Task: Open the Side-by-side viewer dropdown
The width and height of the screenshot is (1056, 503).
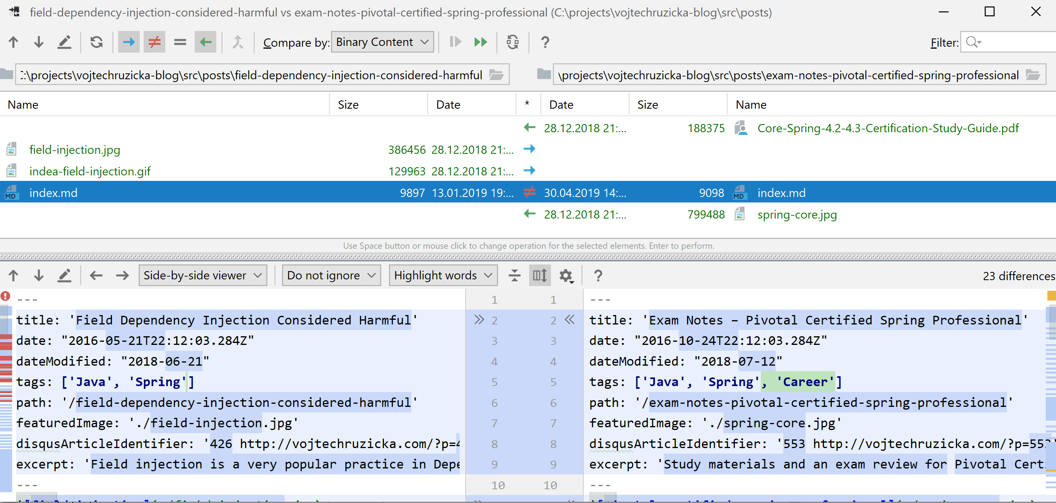Action: [203, 276]
